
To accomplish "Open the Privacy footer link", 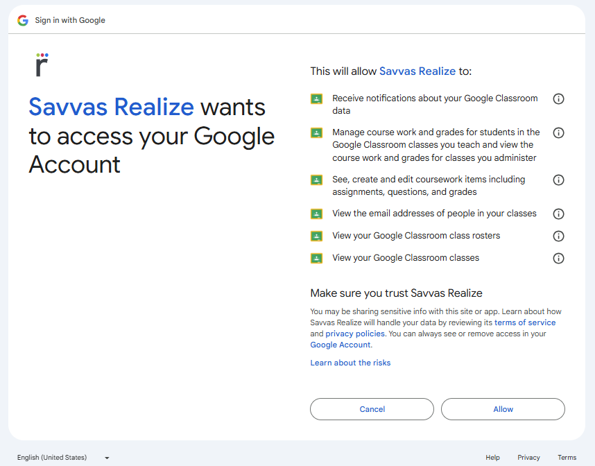I will 528,458.
